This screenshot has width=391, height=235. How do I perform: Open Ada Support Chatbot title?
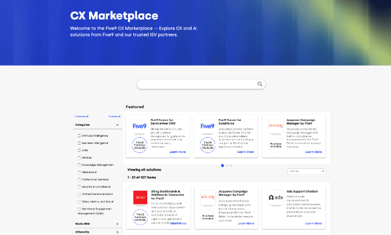tap(302, 191)
